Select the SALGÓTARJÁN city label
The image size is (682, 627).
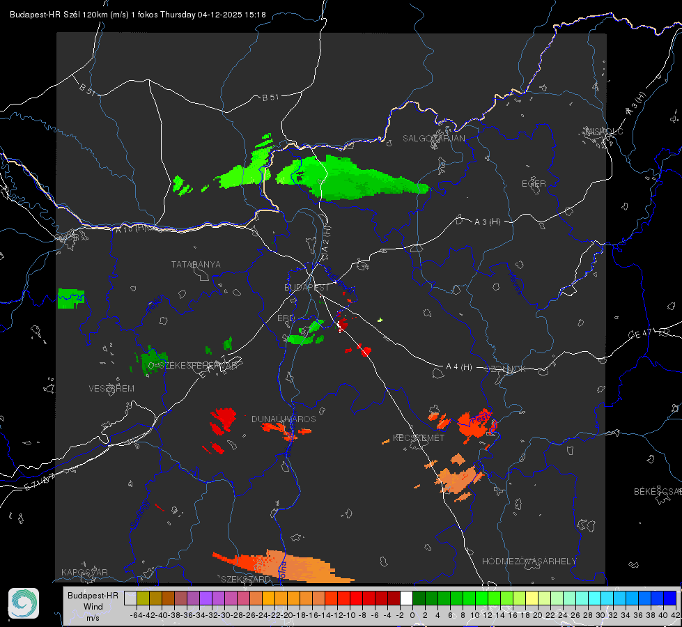[x=433, y=139]
